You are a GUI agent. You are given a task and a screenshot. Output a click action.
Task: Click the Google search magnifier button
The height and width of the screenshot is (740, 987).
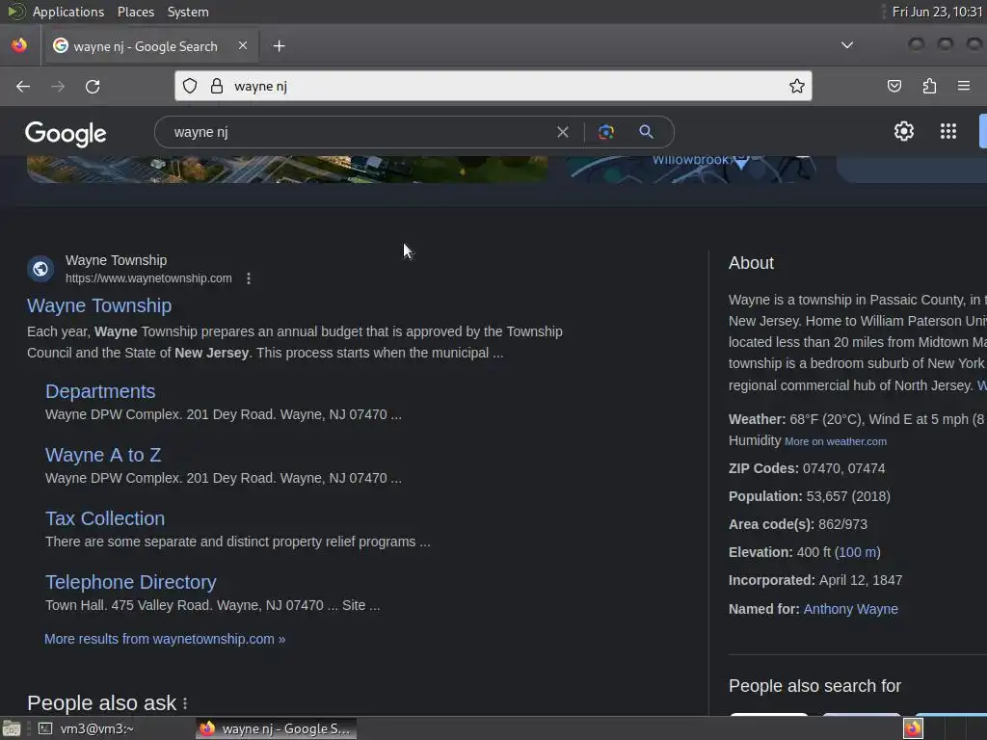[x=646, y=132]
